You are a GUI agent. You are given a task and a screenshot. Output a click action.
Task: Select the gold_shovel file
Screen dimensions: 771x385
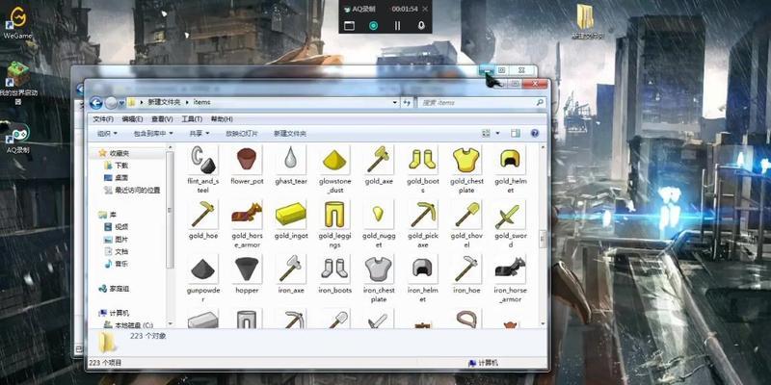pos(466,214)
